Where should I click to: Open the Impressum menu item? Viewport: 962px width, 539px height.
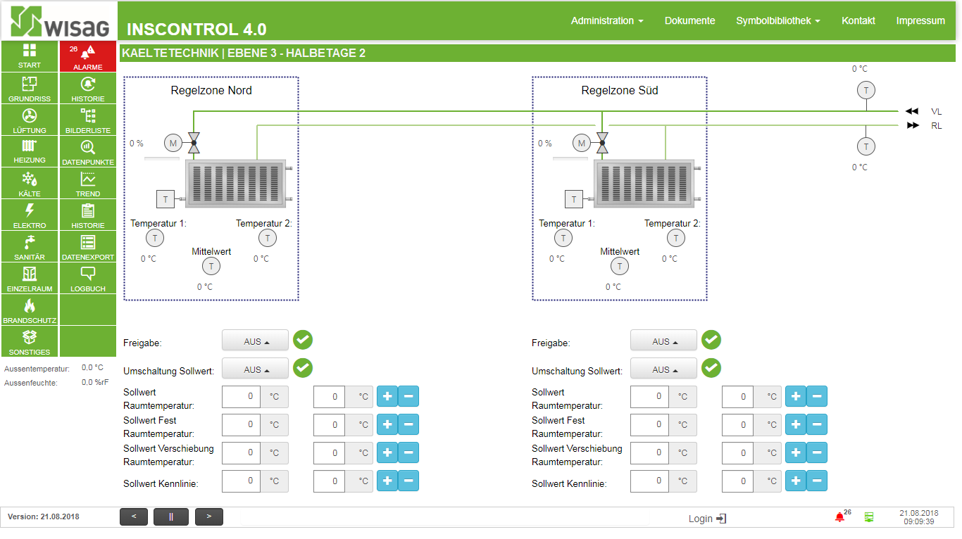[920, 20]
